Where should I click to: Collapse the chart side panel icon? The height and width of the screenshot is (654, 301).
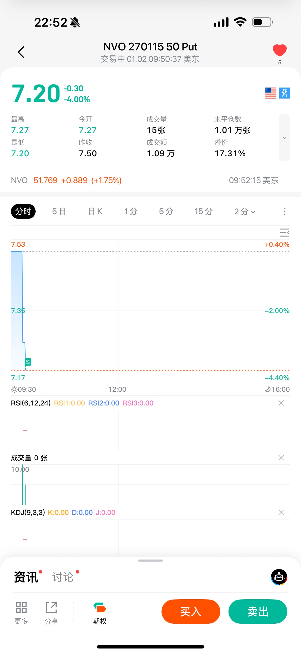click(x=284, y=232)
